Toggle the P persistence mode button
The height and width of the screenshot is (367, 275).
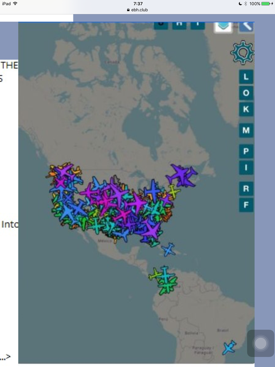pos(246,151)
